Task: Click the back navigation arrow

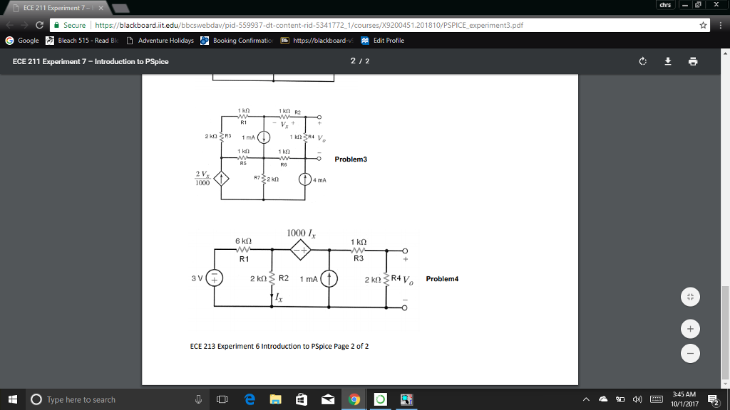Action: (x=10, y=23)
